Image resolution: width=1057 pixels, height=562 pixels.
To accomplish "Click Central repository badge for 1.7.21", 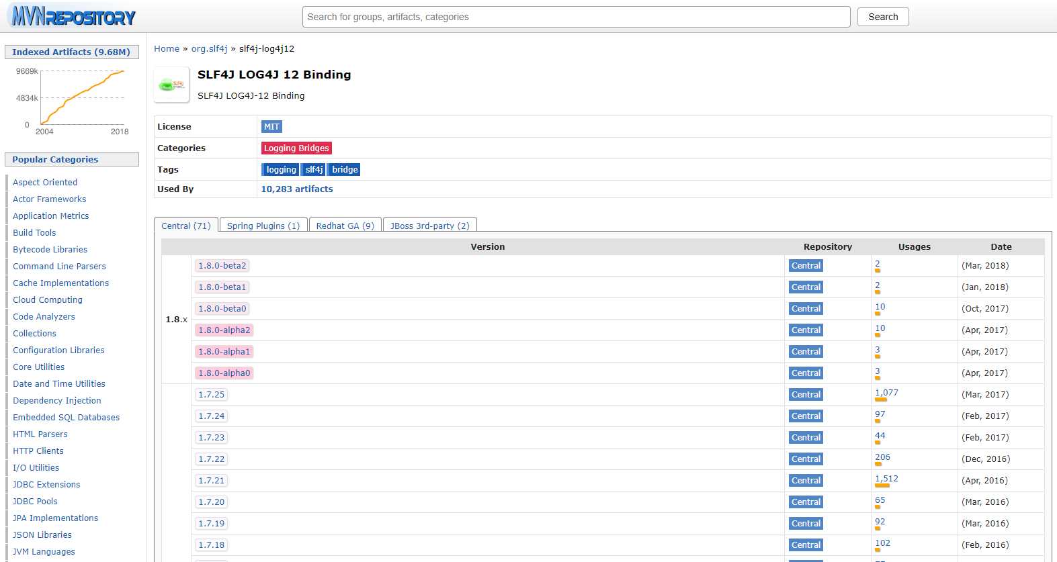I will [806, 481].
